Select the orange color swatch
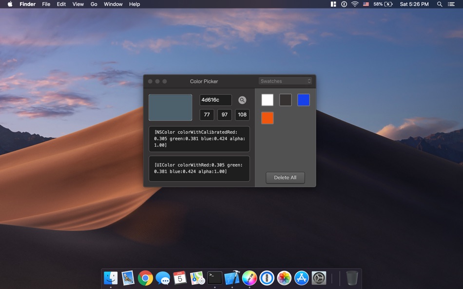The height and width of the screenshot is (289, 463). pos(268,118)
